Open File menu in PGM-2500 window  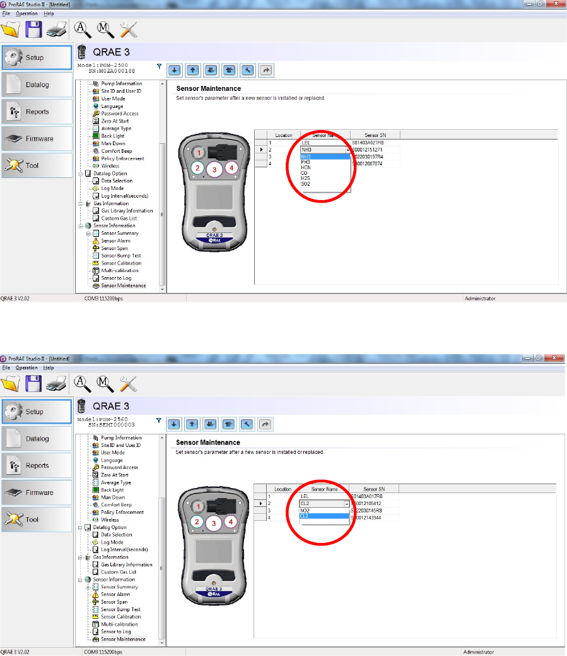[x=6, y=13]
